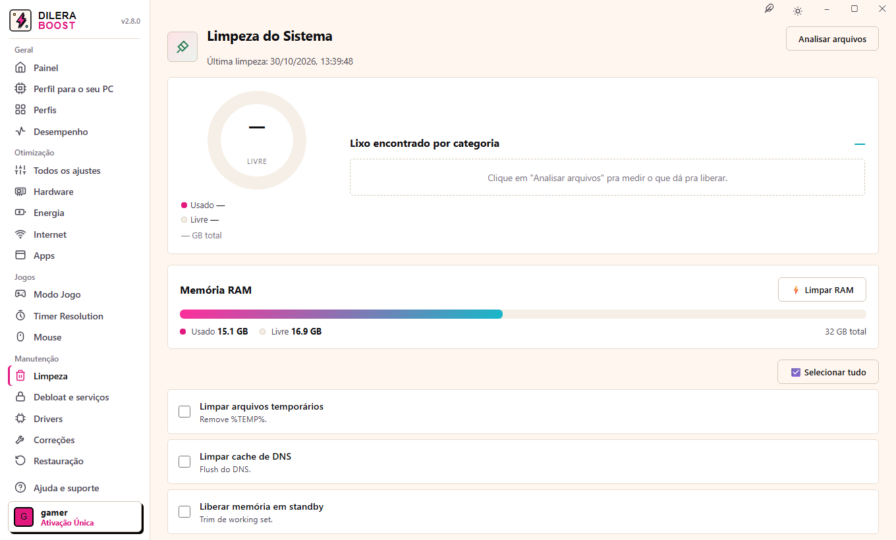Select the Internet wifi icon

pos(20,234)
